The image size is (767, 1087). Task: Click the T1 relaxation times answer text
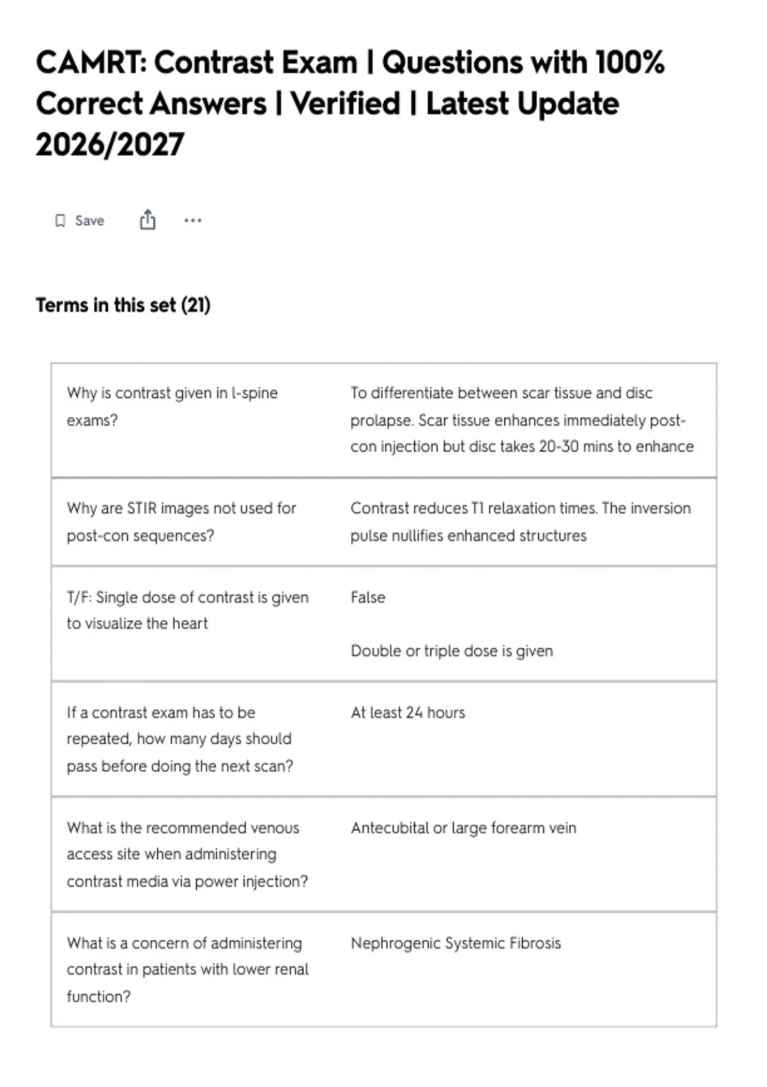[x=520, y=522]
